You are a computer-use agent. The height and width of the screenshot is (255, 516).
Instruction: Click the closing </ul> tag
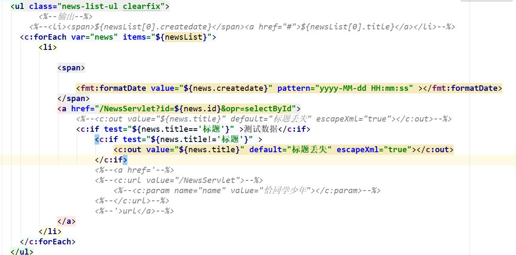tap(22, 252)
